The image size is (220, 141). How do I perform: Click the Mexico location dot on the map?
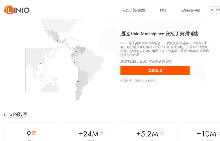point(58,40)
